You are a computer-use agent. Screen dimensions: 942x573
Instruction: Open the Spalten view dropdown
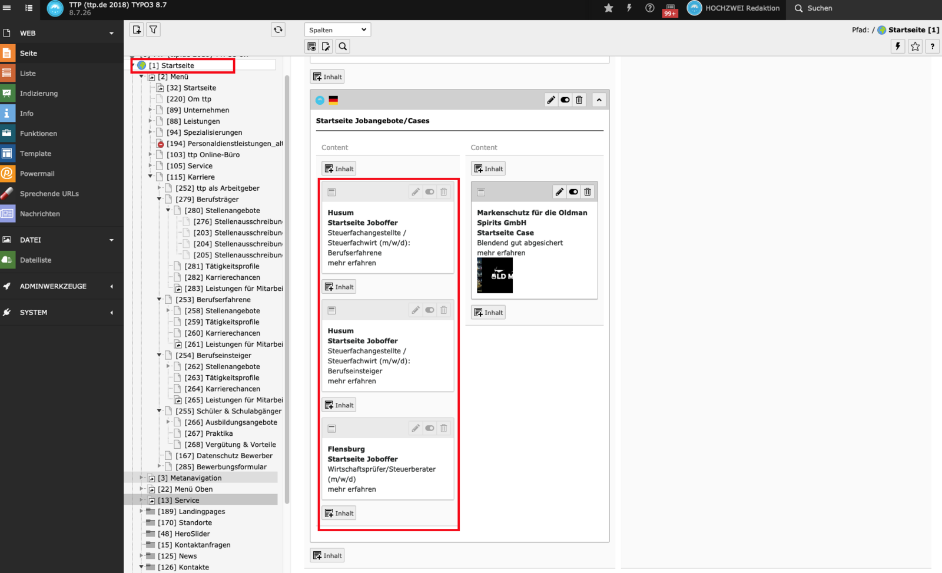pyautogui.click(x=337, y=30)
